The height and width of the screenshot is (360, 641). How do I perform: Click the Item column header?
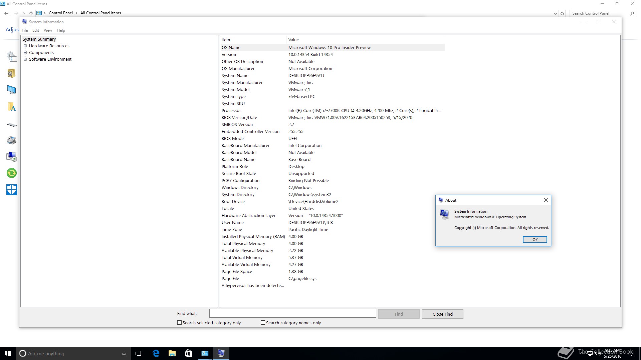pos(253,40)
